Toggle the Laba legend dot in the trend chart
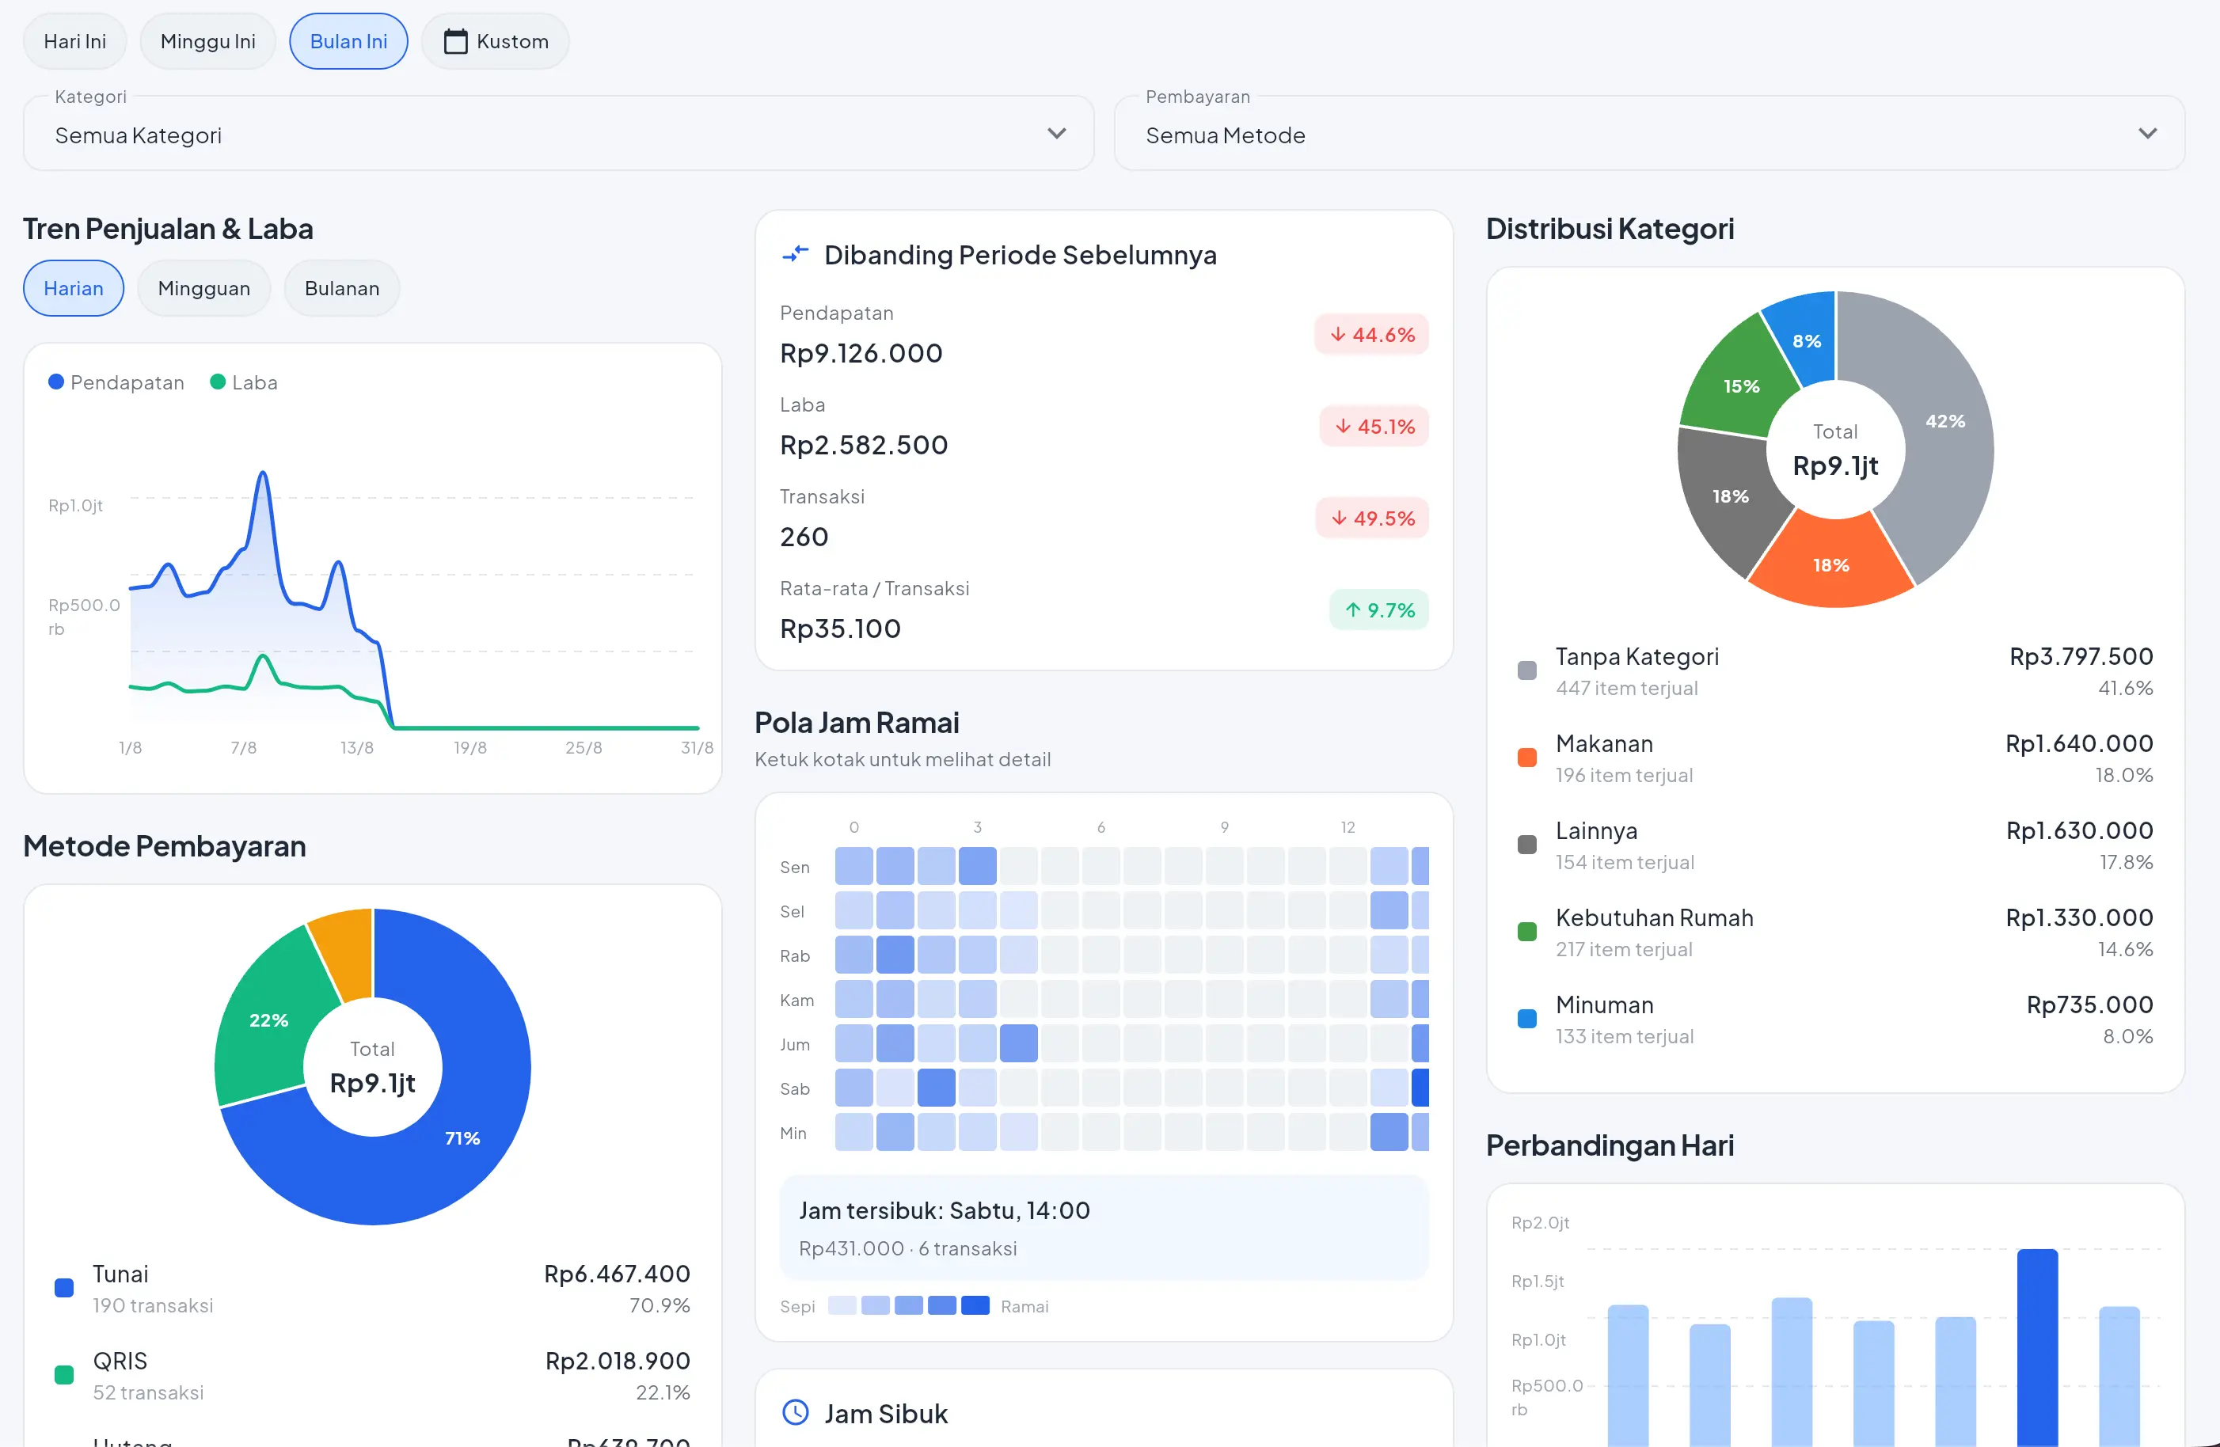This screenshot has height=1447, width=2220. [x=218, y=382]
